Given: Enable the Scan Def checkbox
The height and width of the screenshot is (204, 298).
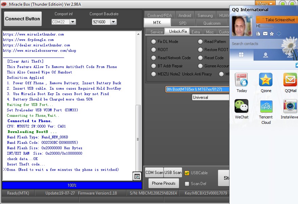Looking at the screenshot, I should pyautogui.click(x=187, y=183).
